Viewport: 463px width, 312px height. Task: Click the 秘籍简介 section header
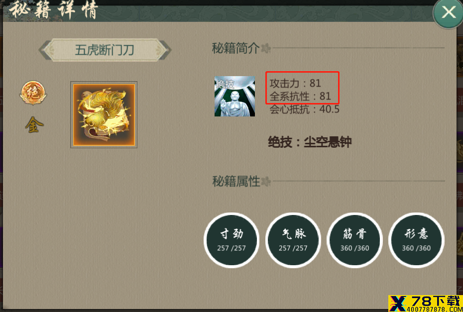pyautogui.click(x=235, y=48)
